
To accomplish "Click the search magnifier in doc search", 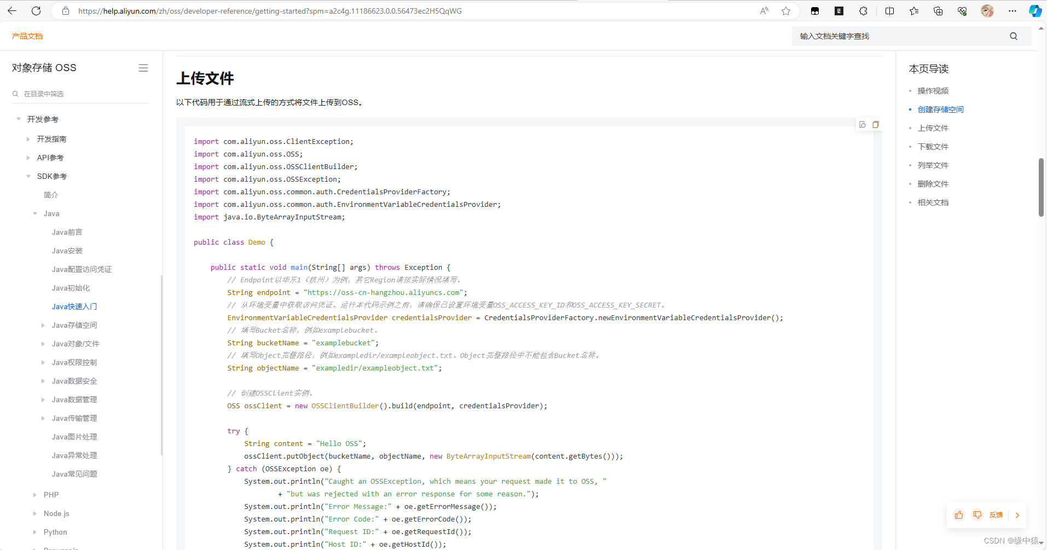I will coord(1014,36).
